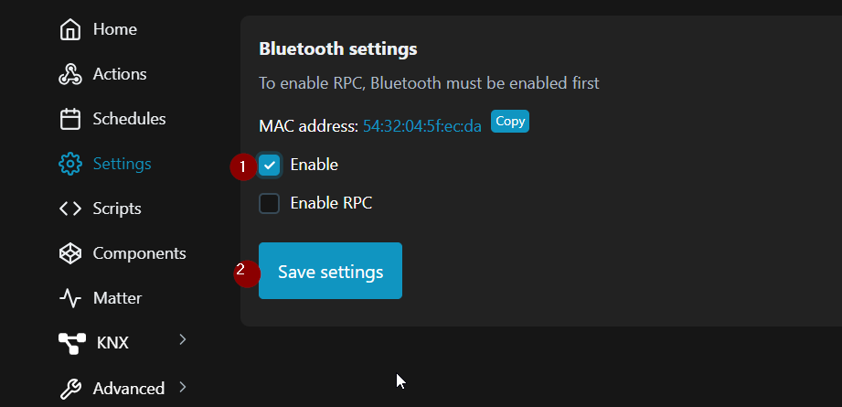Expand the KNX submenu chevron
842x407 pixels.
tap(183, 340)
